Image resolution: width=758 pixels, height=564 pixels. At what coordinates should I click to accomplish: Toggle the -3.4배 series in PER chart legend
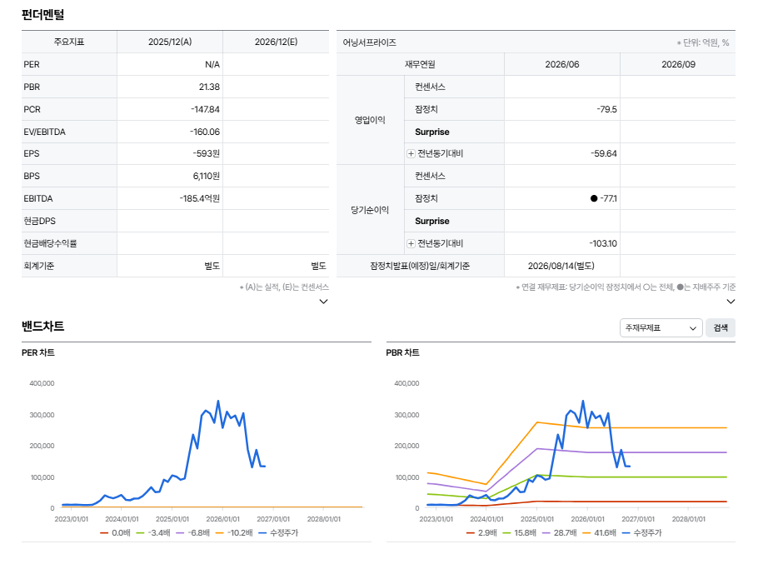(153, 532)
